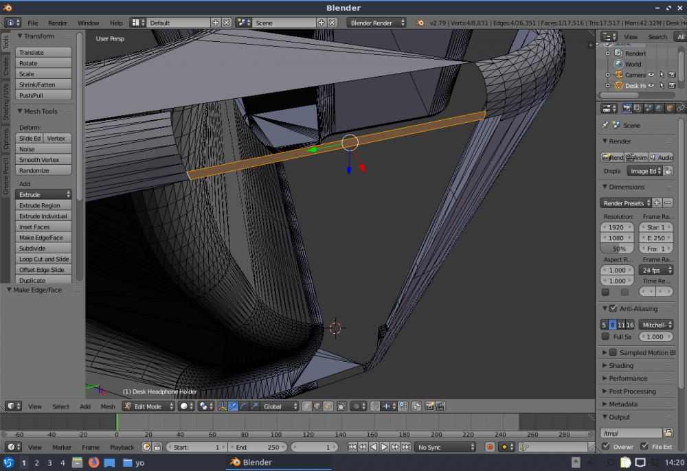Image resolution: width=687 pixels, height=471 pixels.
Task: Click the Render Layers properties tab icon
Action: click(637, 108)
